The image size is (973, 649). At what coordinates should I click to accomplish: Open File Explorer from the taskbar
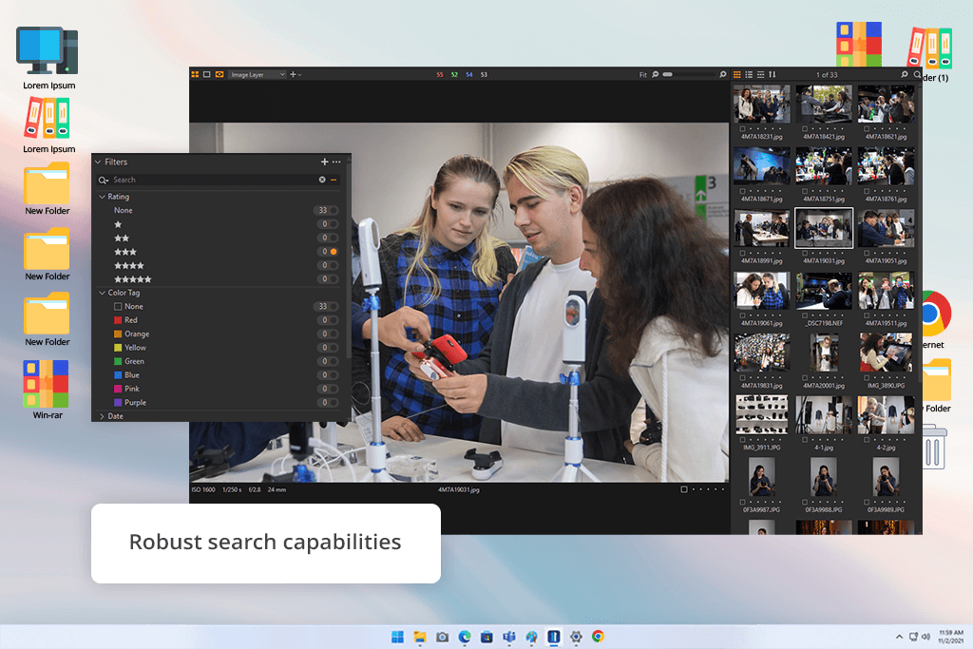coord(420,637)
